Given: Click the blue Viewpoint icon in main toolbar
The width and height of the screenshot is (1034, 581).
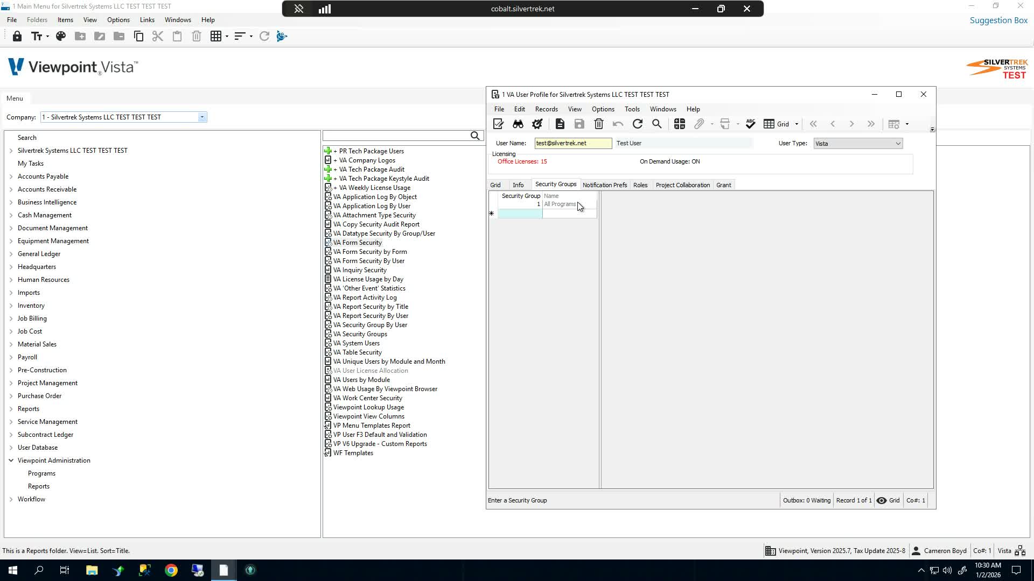Looking at the screenshot, I should [x=282, y=37].
